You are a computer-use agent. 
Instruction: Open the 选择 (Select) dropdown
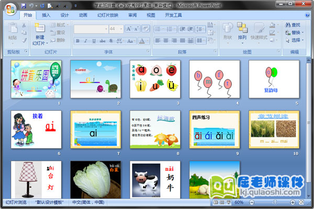294,40
